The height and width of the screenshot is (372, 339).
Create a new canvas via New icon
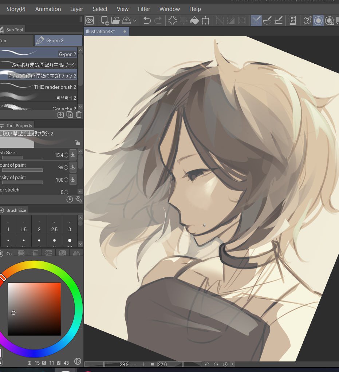point(105,21)
